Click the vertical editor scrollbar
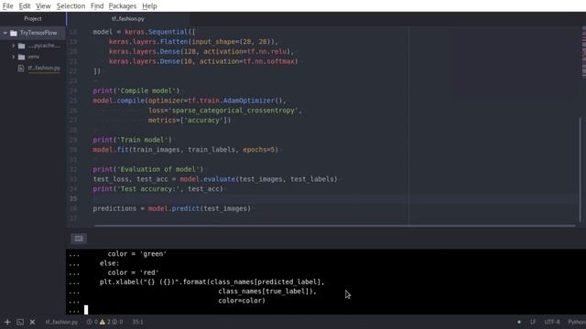586x329 pixels. [580, 170]
